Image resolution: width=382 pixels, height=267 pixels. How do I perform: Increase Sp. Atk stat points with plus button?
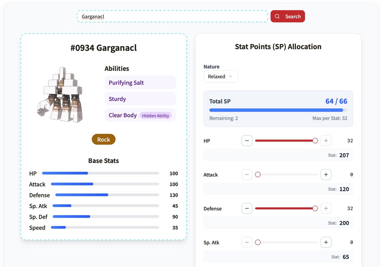tap(326, 242)
